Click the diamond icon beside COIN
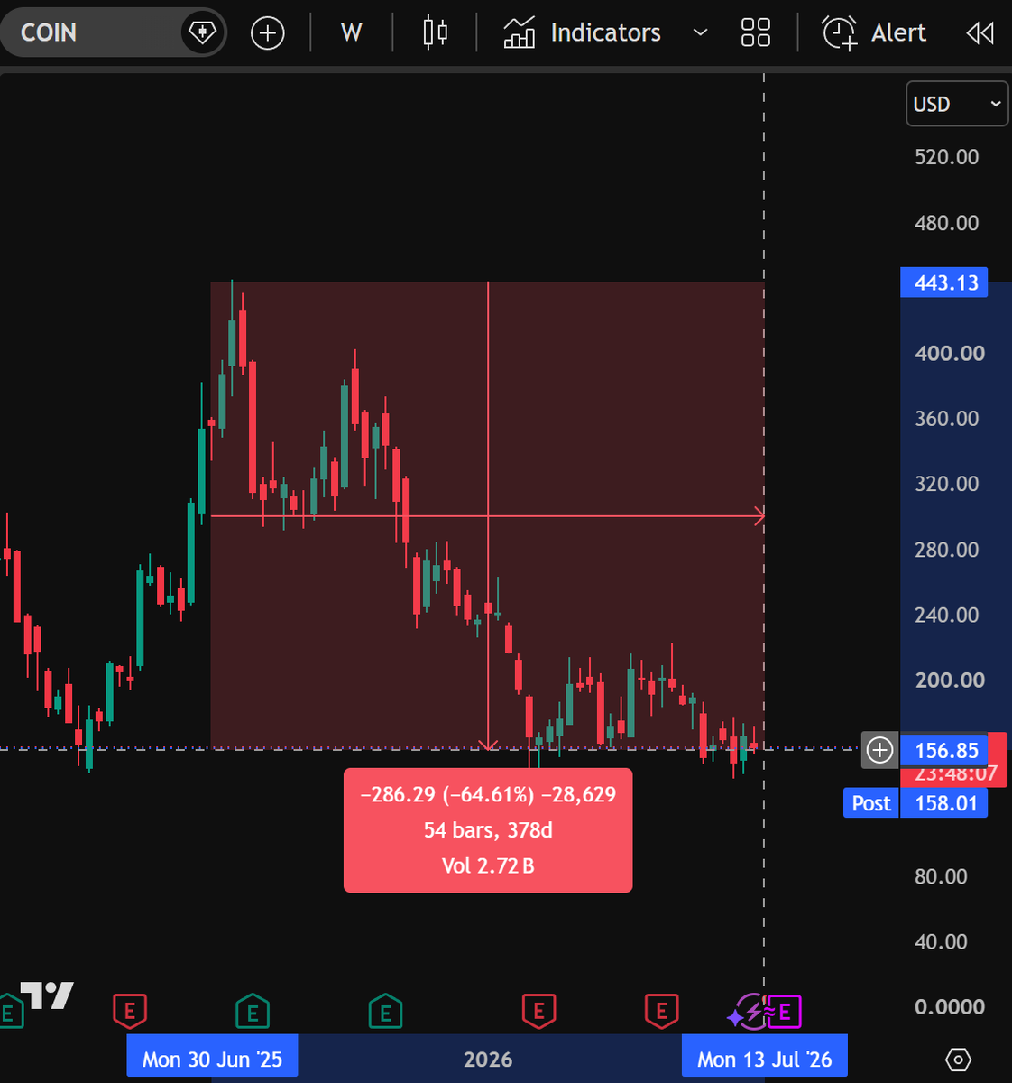This screenshot has width=1012, height=1083. [x=201, y=33]
